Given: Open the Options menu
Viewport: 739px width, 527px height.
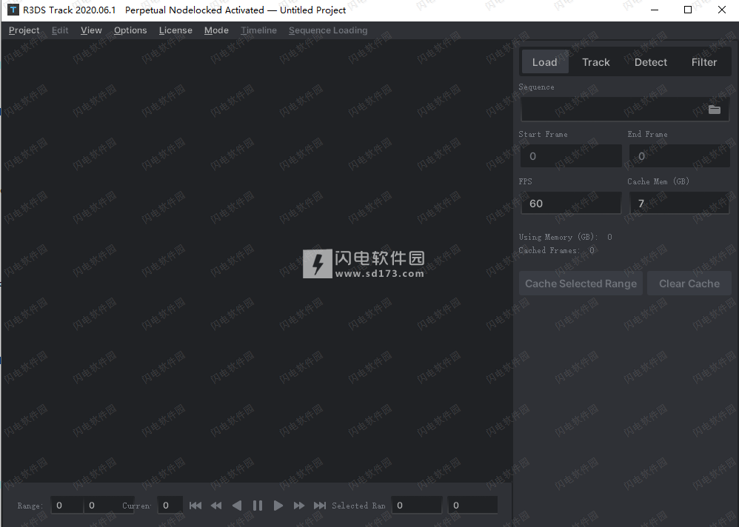Looking at the screenshot, I should coord(130,30).
